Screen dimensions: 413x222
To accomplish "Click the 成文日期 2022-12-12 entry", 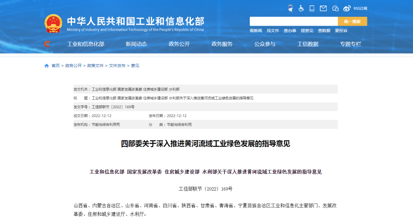I will 93,116.
